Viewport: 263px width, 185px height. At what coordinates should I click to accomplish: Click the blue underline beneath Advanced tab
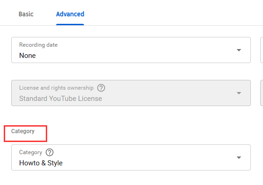coord(70,25)
